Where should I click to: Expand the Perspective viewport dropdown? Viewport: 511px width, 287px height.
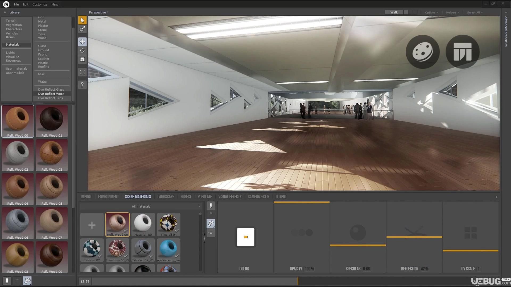point(99,12)
